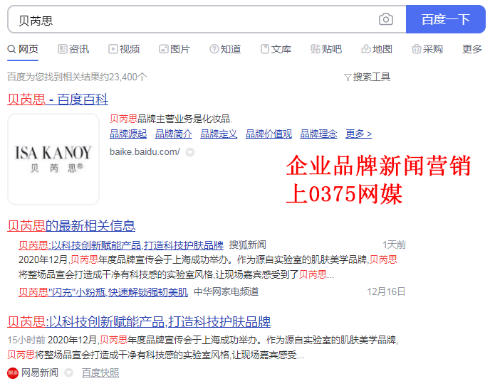Viewport: 490px width, 386px height.
Task: Click the 更多 > link in 百科 result
Action: (x=359, y=134)
